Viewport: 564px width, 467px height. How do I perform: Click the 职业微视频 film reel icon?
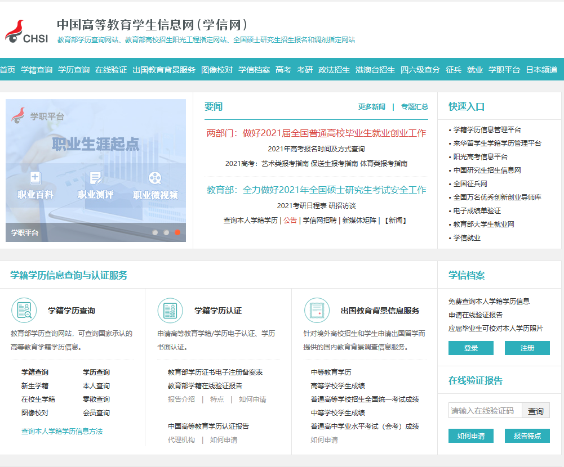pos(155,178)
